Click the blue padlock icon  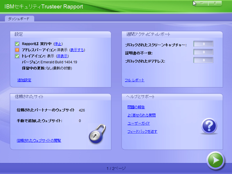[x=97, y=134]
